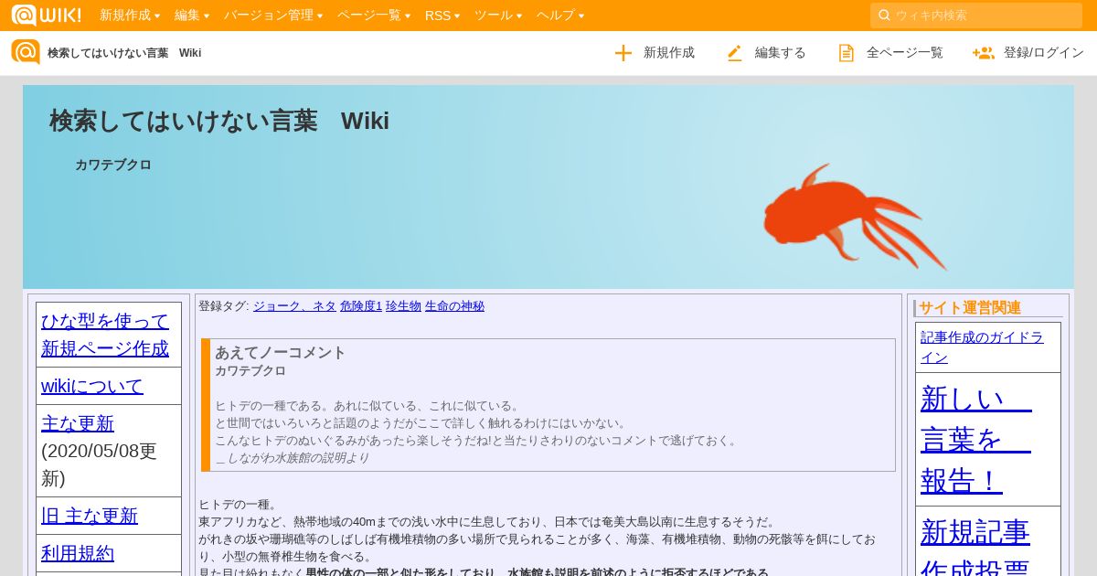1097x576 pixels.
Task: Click the citation しながわ水族館の説明より
Action: pyautogui.click(x=297, y=458)
